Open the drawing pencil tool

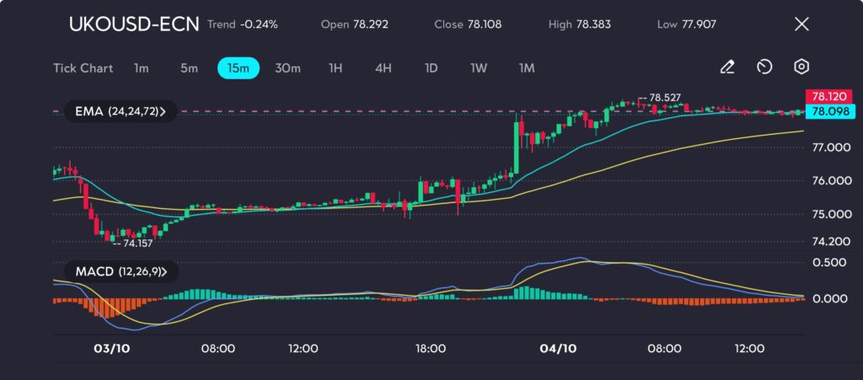(727, 67)
